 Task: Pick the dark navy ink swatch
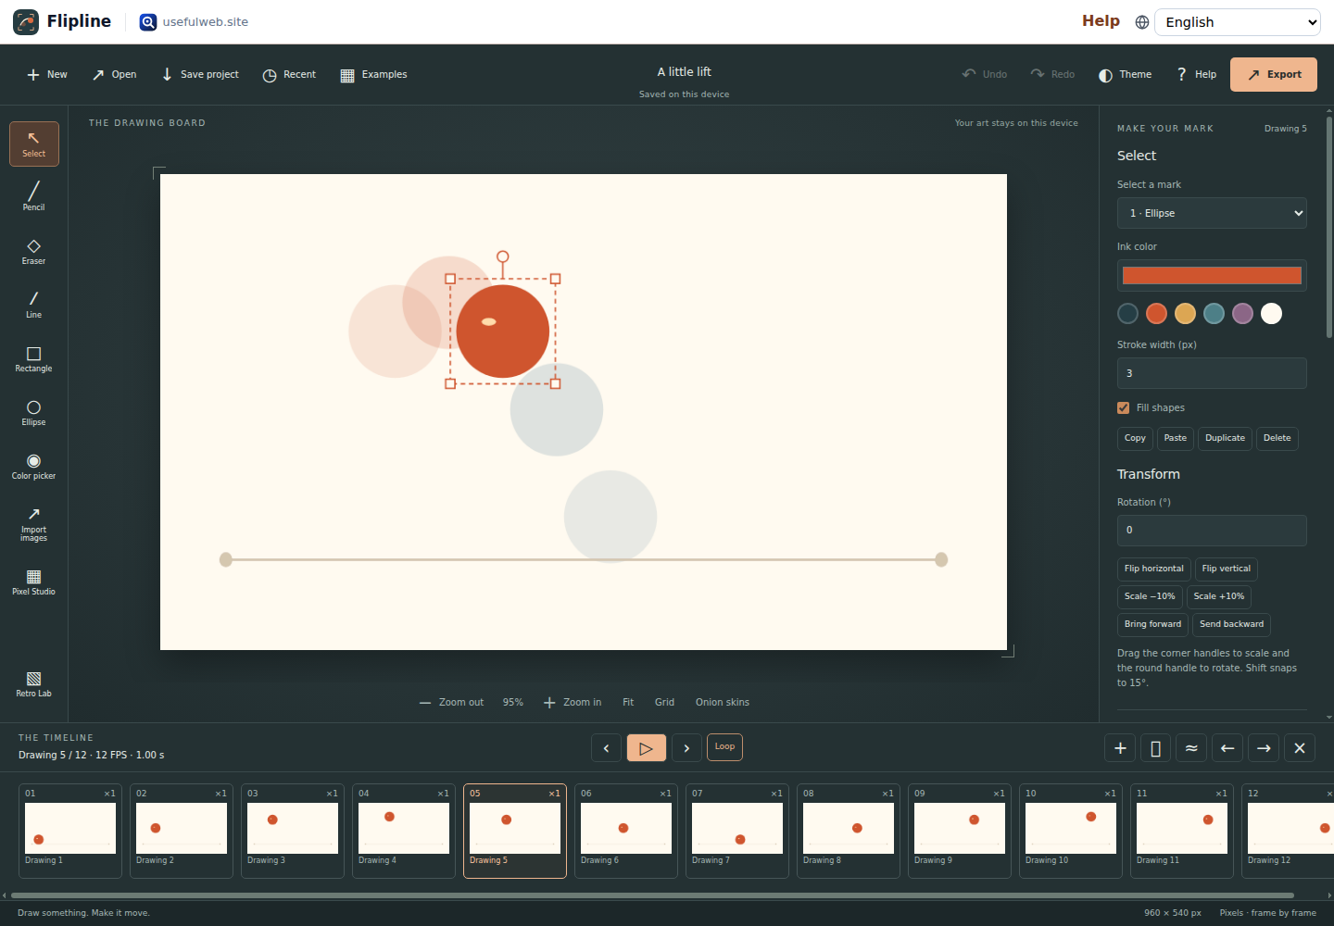coord(1127,314)
